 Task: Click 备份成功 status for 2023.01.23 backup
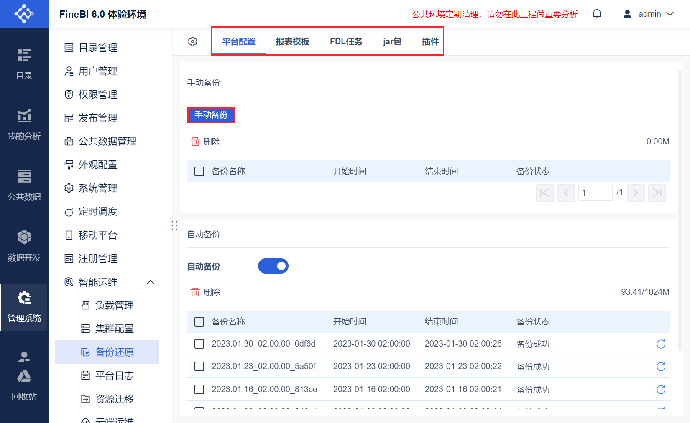coord(533,367)
